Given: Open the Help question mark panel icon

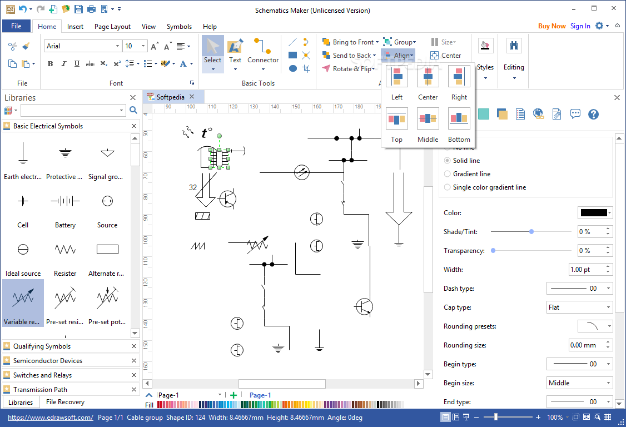Looking at the screenshot, I should coord(593,114).
